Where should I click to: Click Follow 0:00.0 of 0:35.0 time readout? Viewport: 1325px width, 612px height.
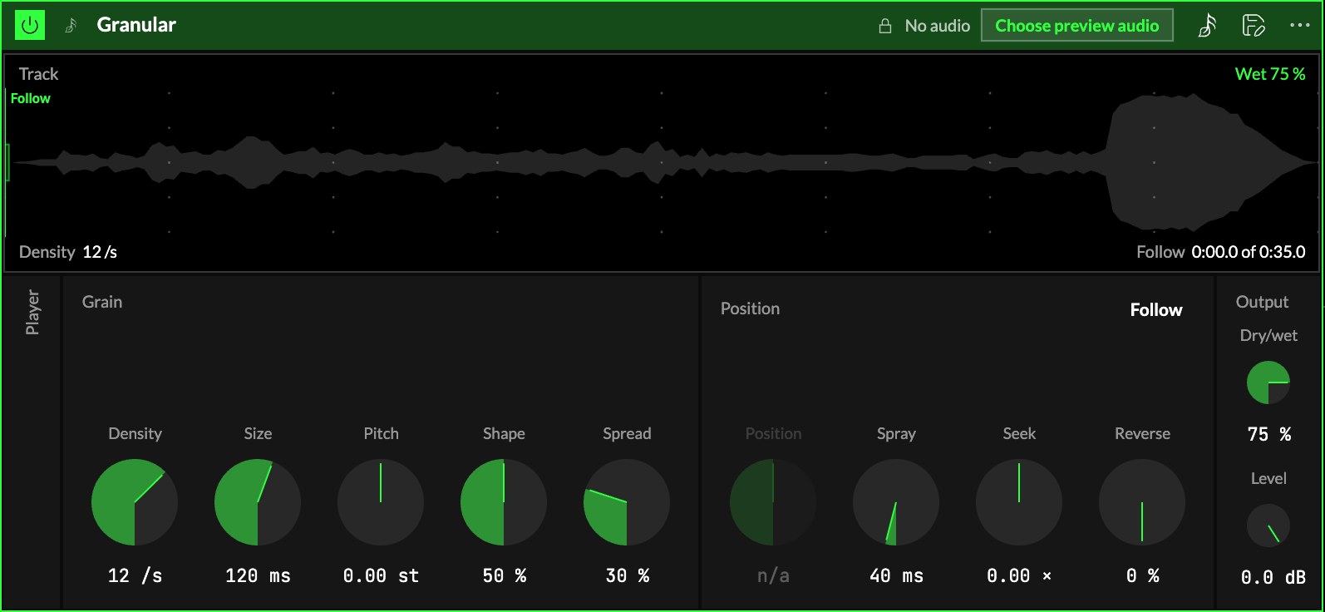[x=1220, y=252]
